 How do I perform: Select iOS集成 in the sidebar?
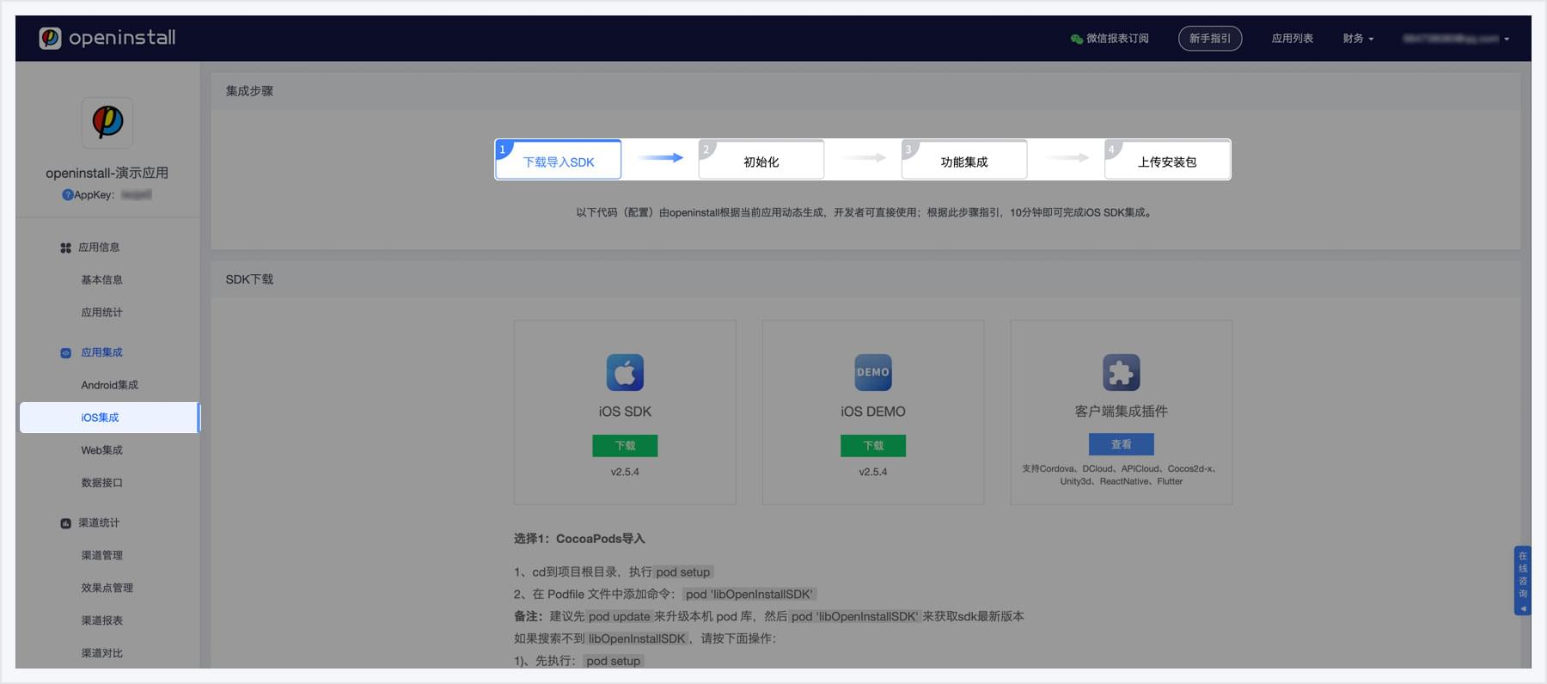[109, 418]
